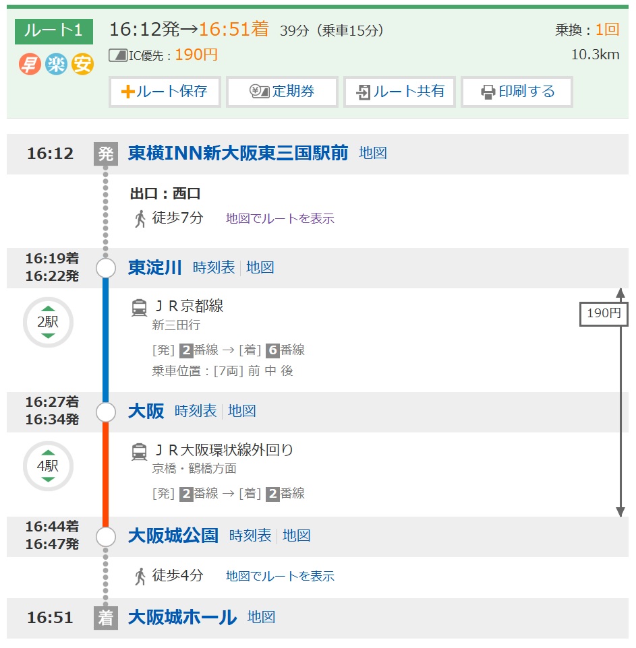View 時刻表 for 大阪 station
636x648 pixels.
tap(196, 411)
